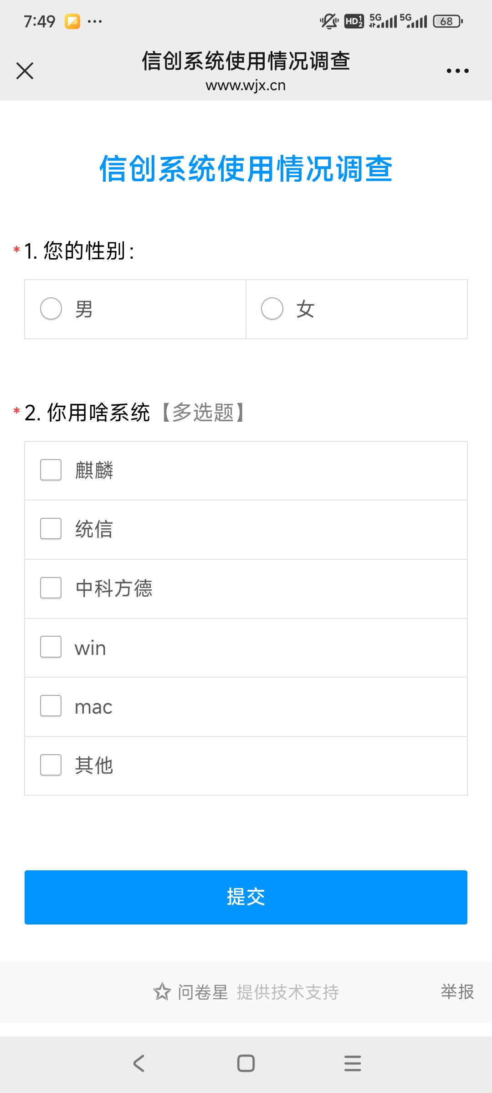Tap the 提交 submit button
The image size is (492, 1093).
246,897
